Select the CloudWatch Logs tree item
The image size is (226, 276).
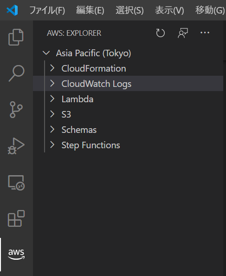128,84
